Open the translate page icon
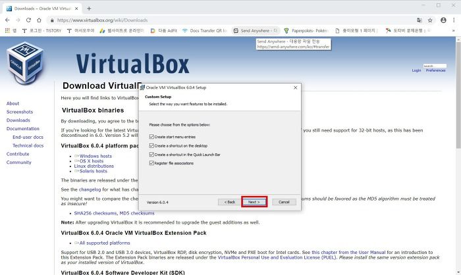 coord(420,20)
